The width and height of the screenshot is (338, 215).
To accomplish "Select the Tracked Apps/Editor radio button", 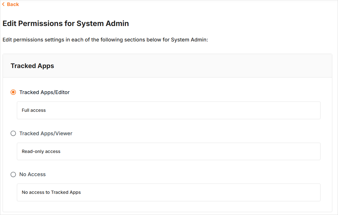I will pyautogui.click(x=13, y=92).
